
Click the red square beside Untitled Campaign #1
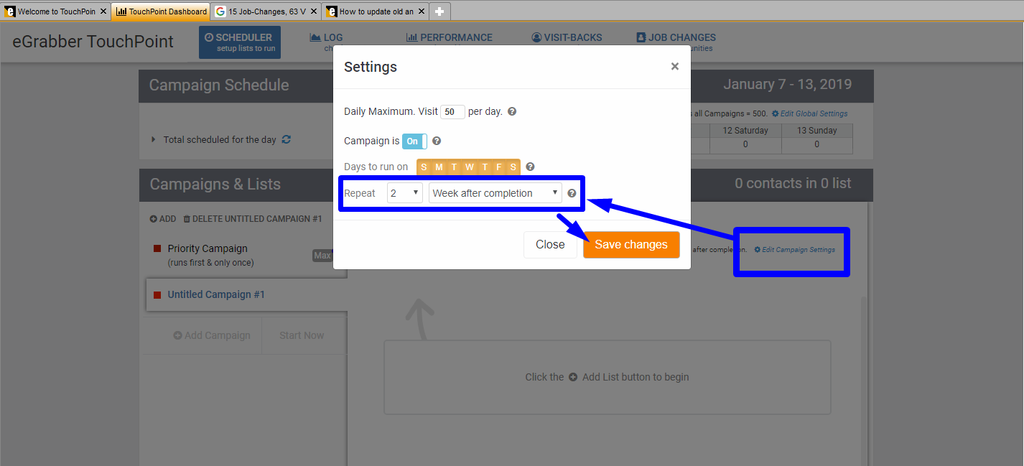pos(157,294)
